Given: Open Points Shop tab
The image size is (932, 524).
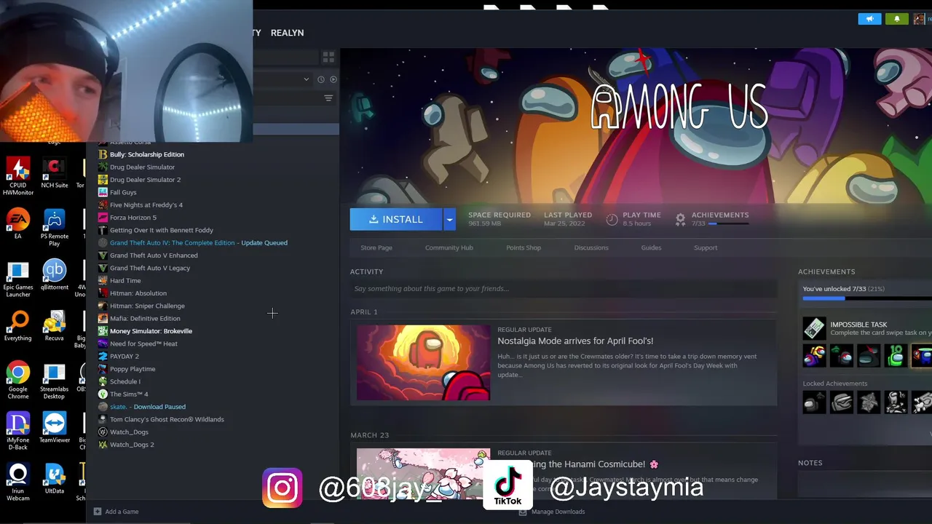Looking at the screenshot, I should (524, 247).
